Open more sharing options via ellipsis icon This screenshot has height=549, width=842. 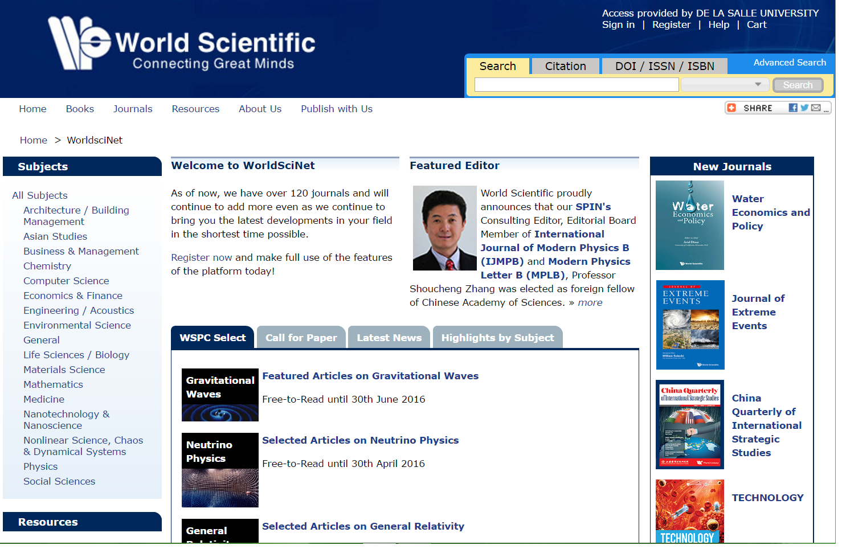tap(827, 110)
